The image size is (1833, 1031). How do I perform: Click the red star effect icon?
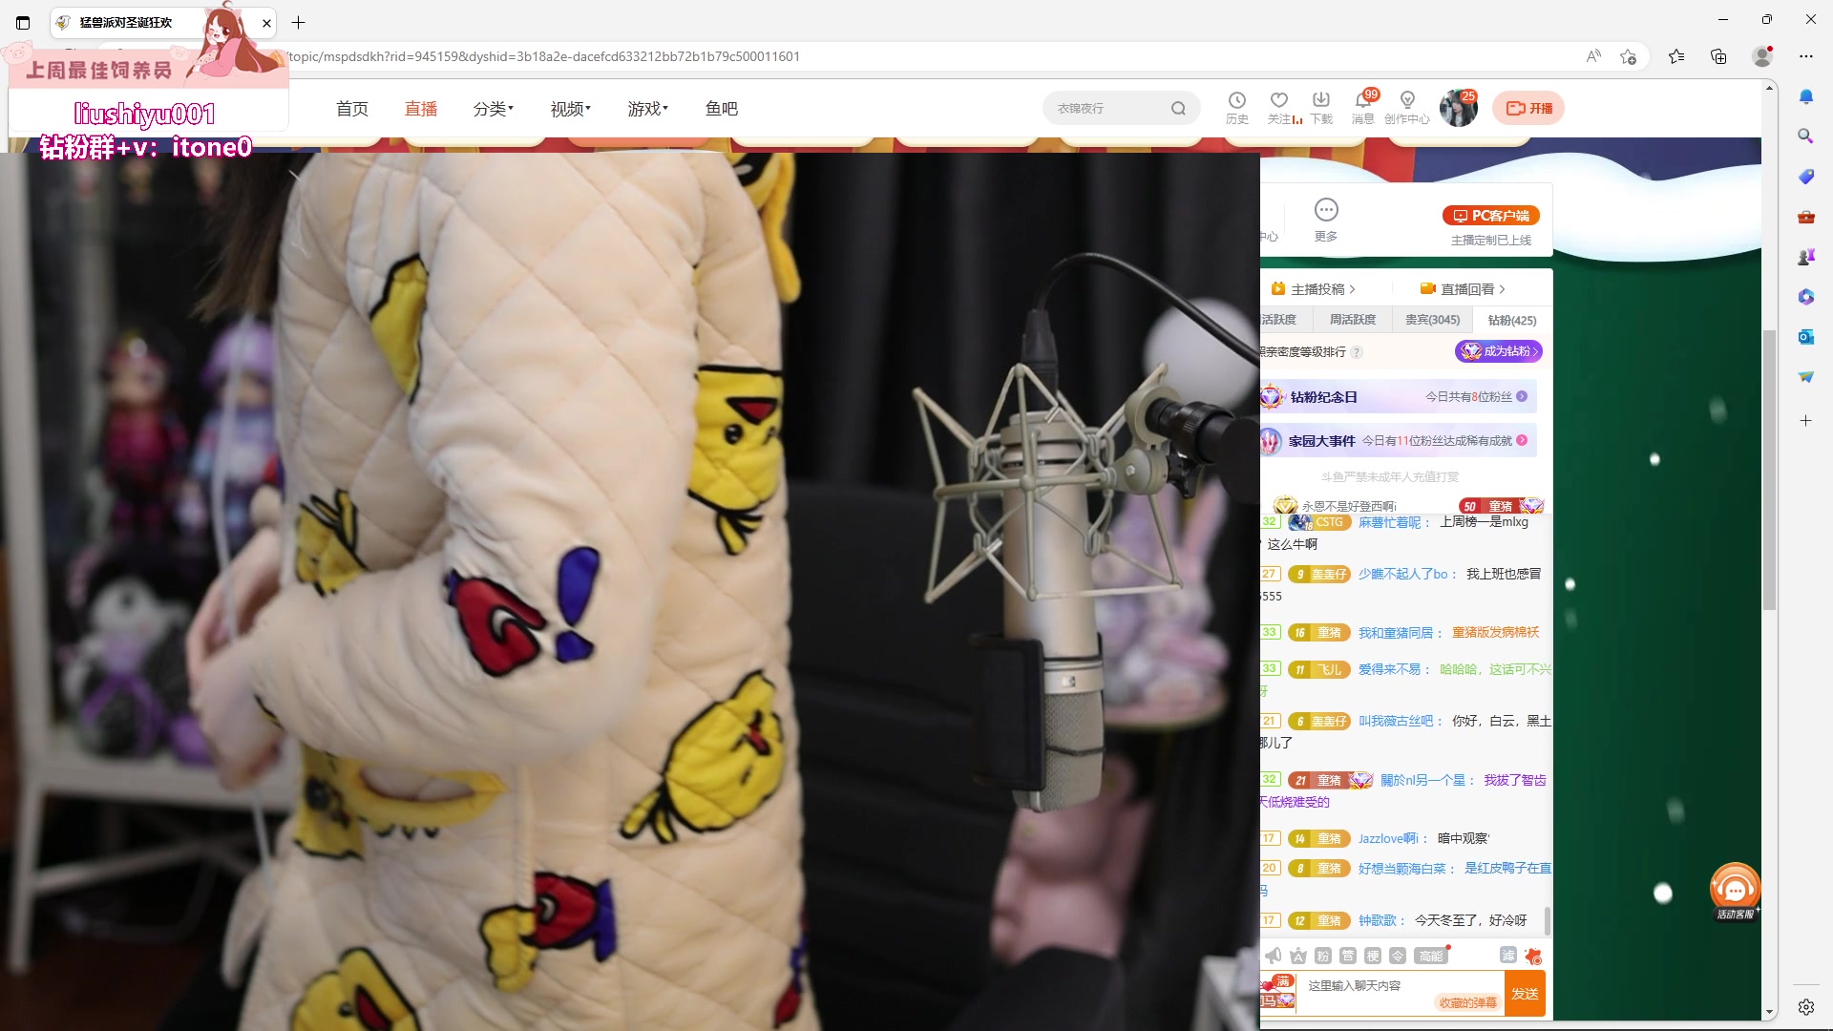tap(1533, 956)
